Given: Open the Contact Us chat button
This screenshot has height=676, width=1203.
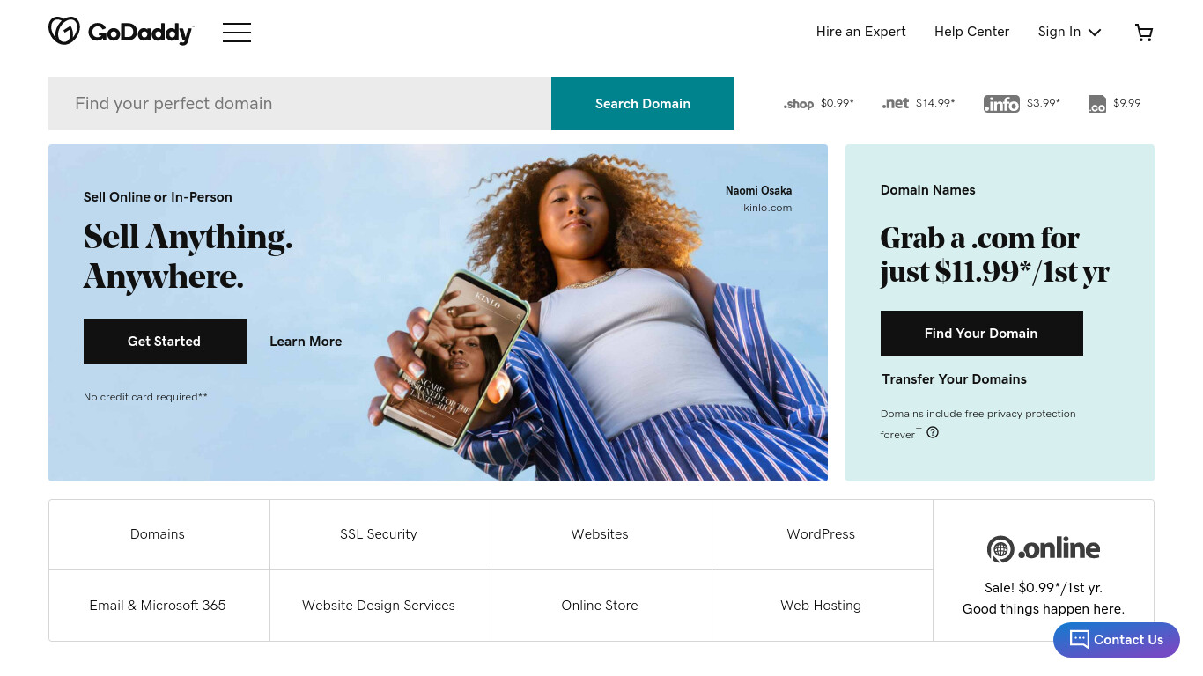Looking at the screenshot, I should (1117, 640).
